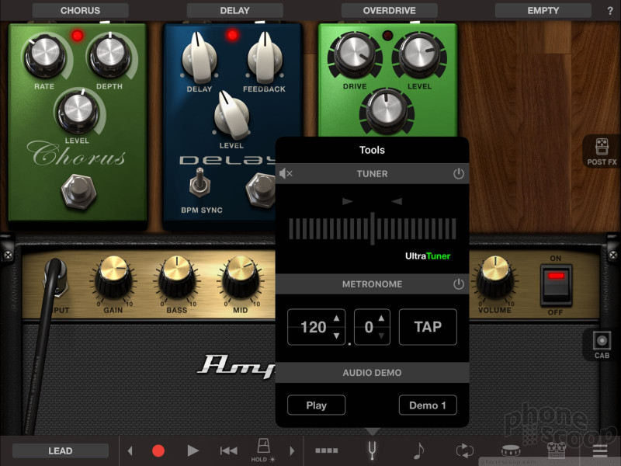Click the red record button
Screen dimensions: 621x466
pyautogui.click(x=158, y=450)
